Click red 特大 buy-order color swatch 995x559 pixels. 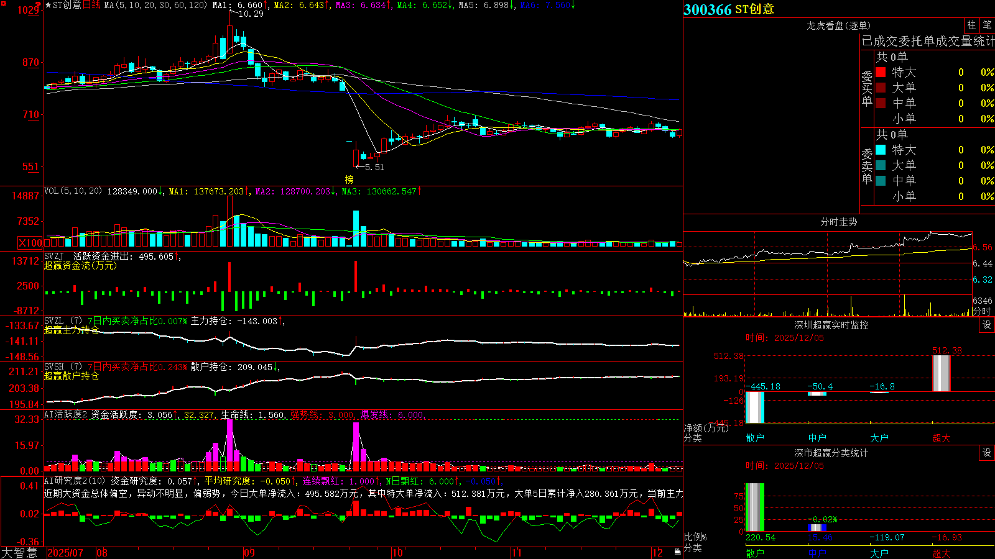881,72
